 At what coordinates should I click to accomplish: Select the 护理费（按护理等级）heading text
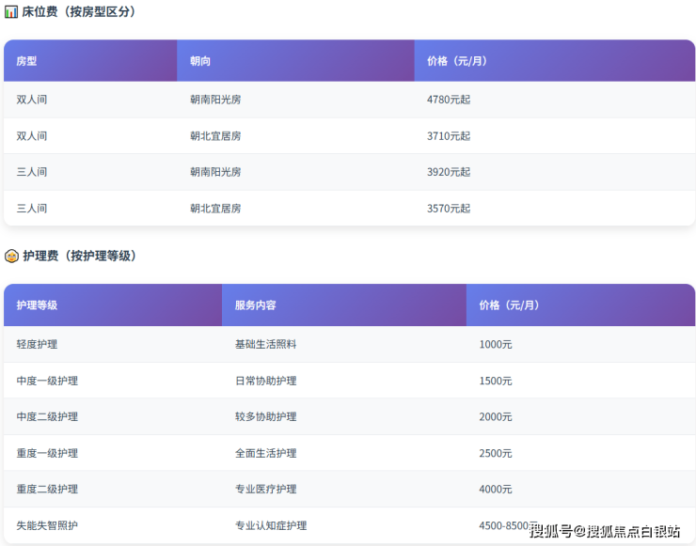79,256
